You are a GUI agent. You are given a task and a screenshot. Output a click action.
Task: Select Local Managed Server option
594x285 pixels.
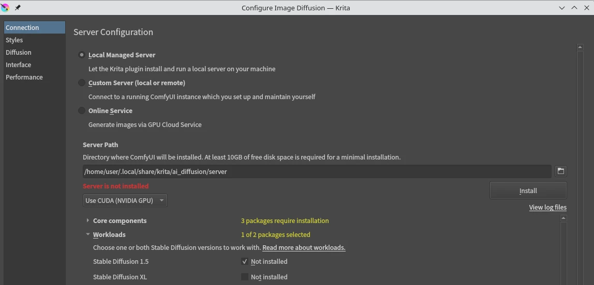coord(81,55)
